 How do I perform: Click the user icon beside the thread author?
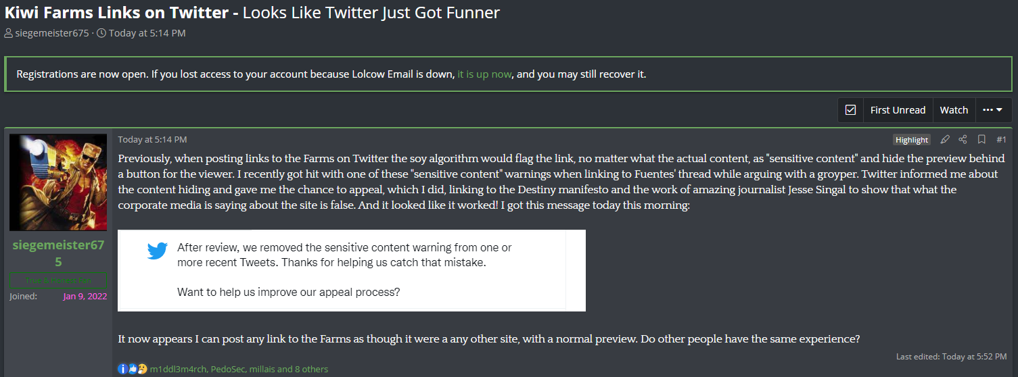pos(8,33)
